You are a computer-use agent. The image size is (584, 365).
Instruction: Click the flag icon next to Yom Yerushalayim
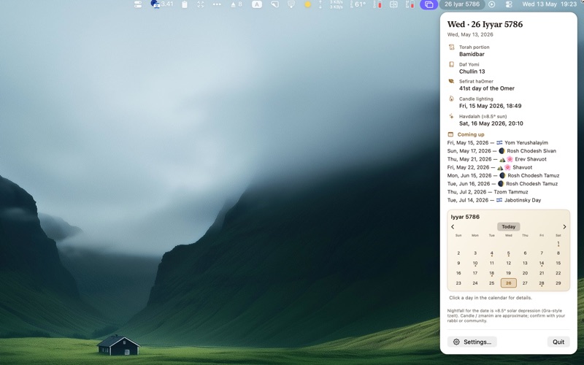click(499, 142)
